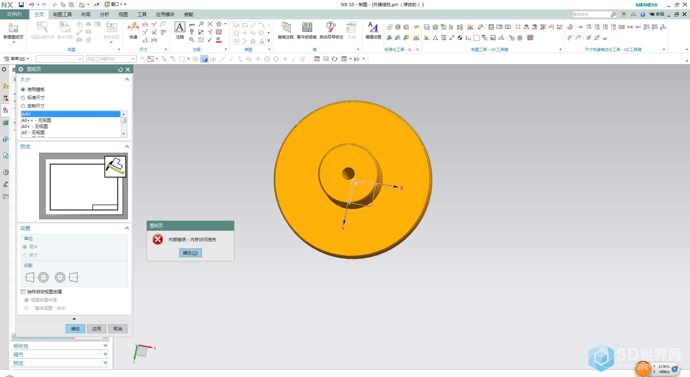Select the surface finish checkmark symbol icon
The image size is (690, 377).
point(210,40)
